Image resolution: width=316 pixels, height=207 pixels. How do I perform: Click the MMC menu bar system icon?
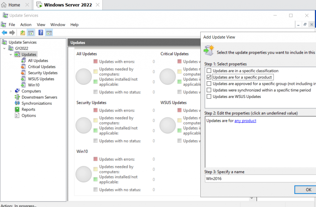click(x=3, y=25)
